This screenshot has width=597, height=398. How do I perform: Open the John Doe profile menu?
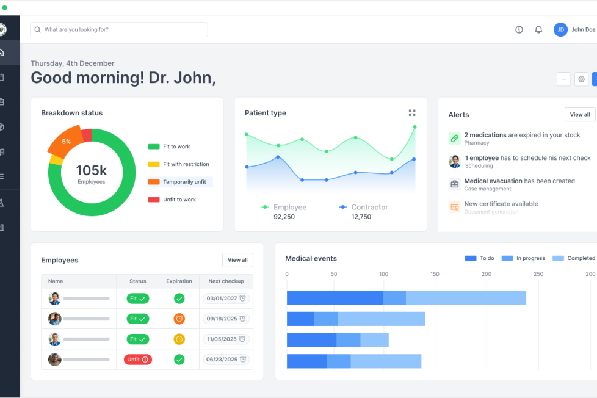[x=575, y=29]
